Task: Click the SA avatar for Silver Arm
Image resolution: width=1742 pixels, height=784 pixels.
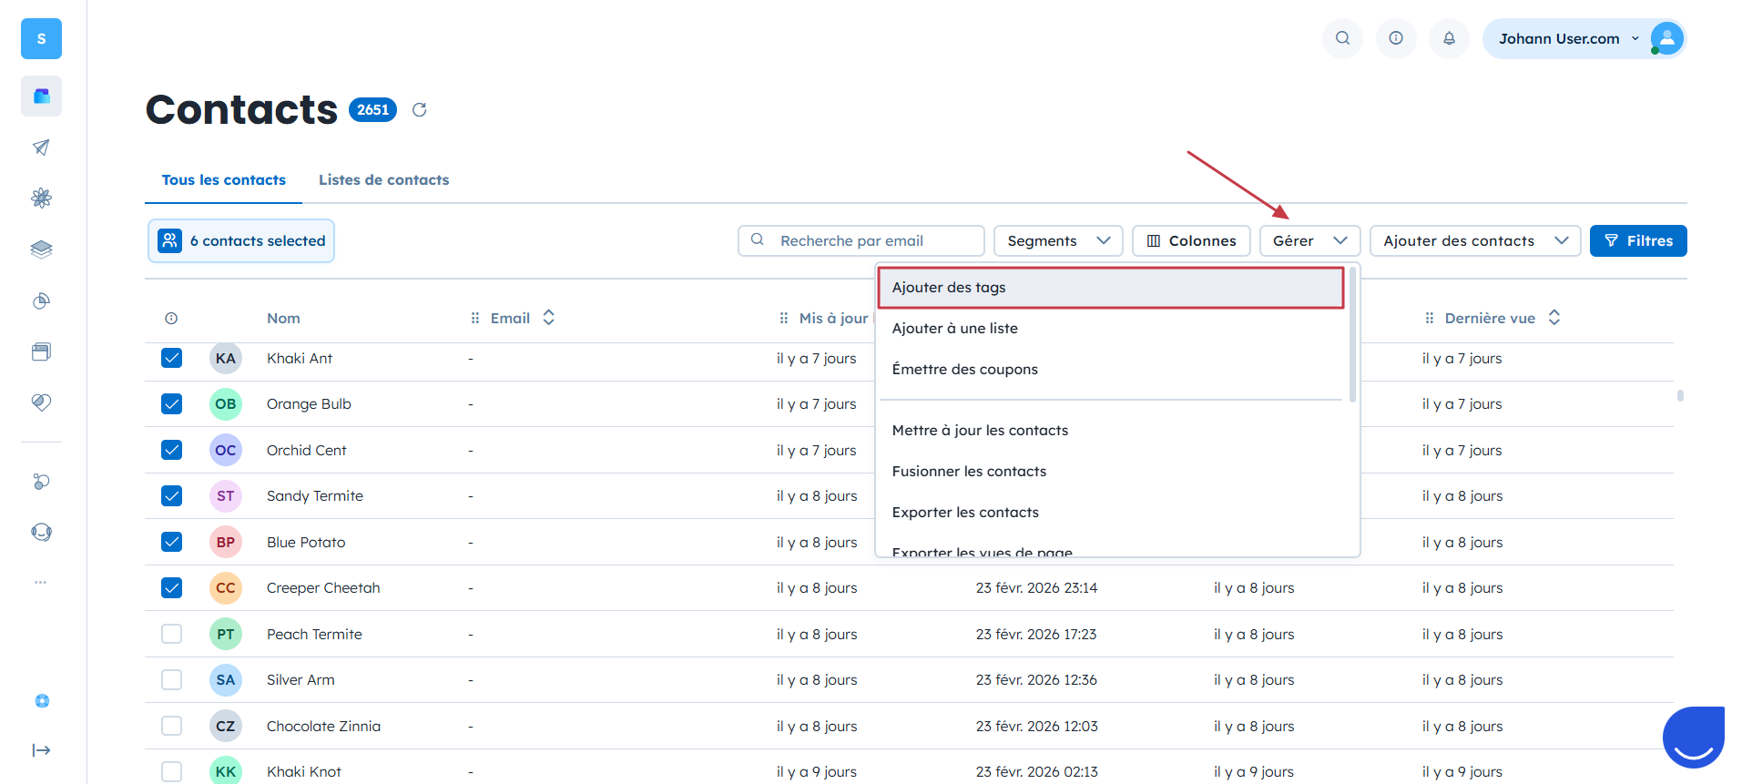Action: (226, 680)
